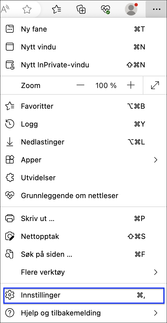This screenshot has width=167, height=323.
Task: Select Ny fane menu item
Action: (34, 29)
